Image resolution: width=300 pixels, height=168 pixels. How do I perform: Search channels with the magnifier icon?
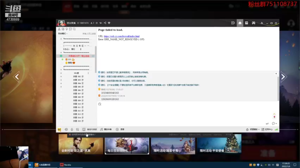pyautogui.click(x=74, y=29)
